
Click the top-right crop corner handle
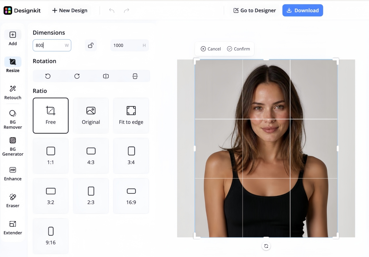336,61
